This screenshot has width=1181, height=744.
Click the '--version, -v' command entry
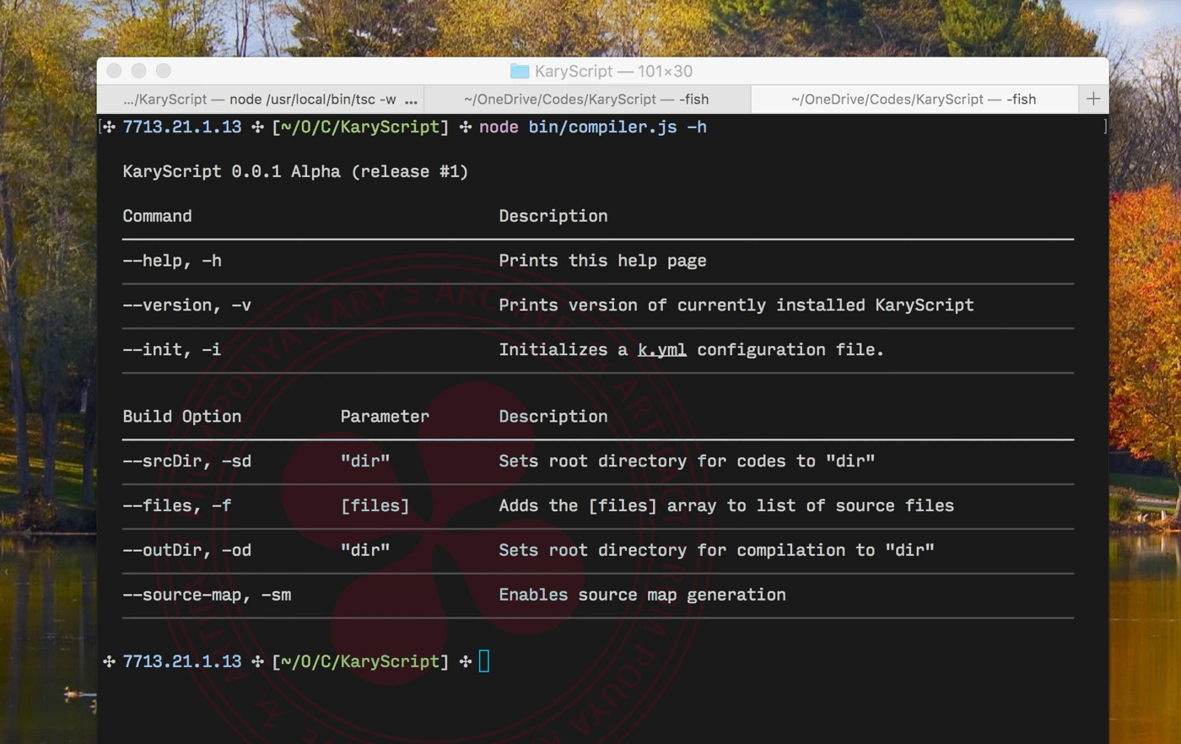point(186,305)
